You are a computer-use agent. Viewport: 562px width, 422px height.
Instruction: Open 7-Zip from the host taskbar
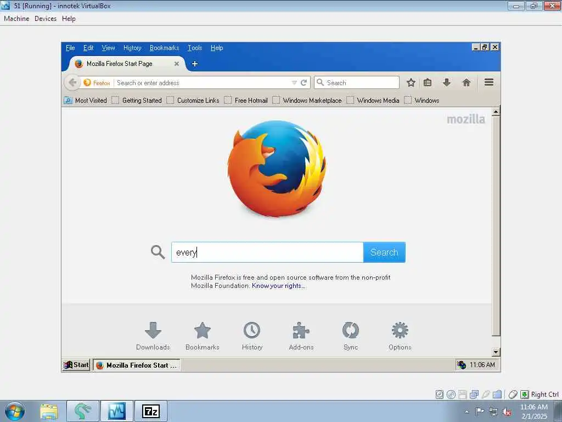(x=150, y=411)
